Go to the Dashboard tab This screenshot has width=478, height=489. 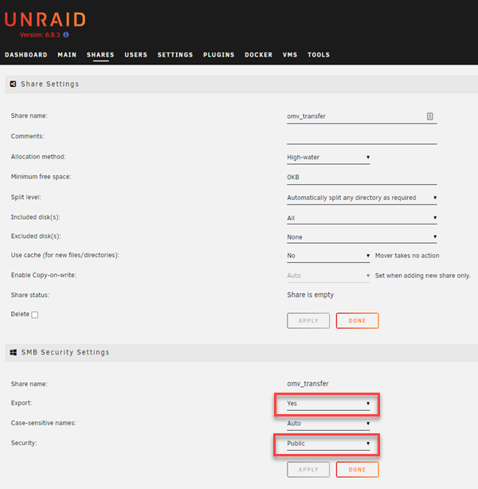coord(26,55)
